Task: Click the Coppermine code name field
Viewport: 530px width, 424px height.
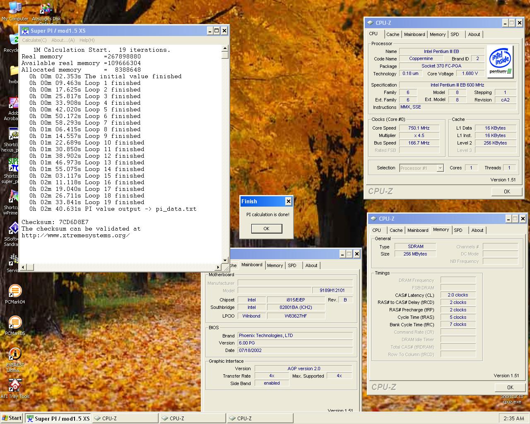Action: point(421,58)
